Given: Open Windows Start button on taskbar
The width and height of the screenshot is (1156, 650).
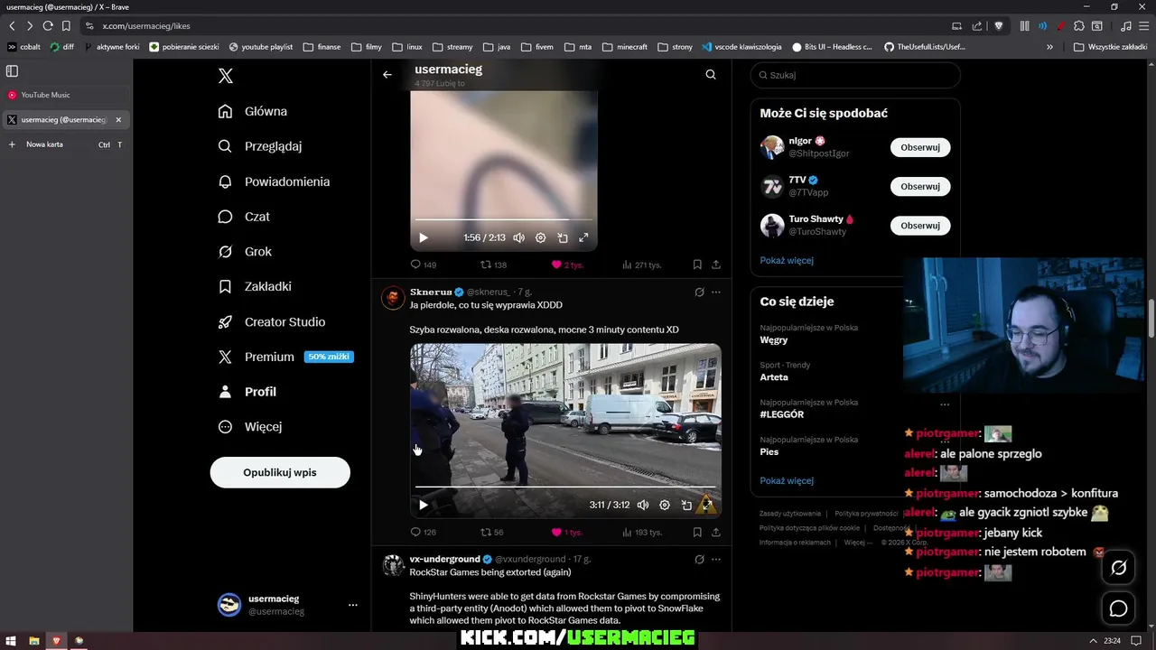Looking at the screenshot, I should [11, 641].
